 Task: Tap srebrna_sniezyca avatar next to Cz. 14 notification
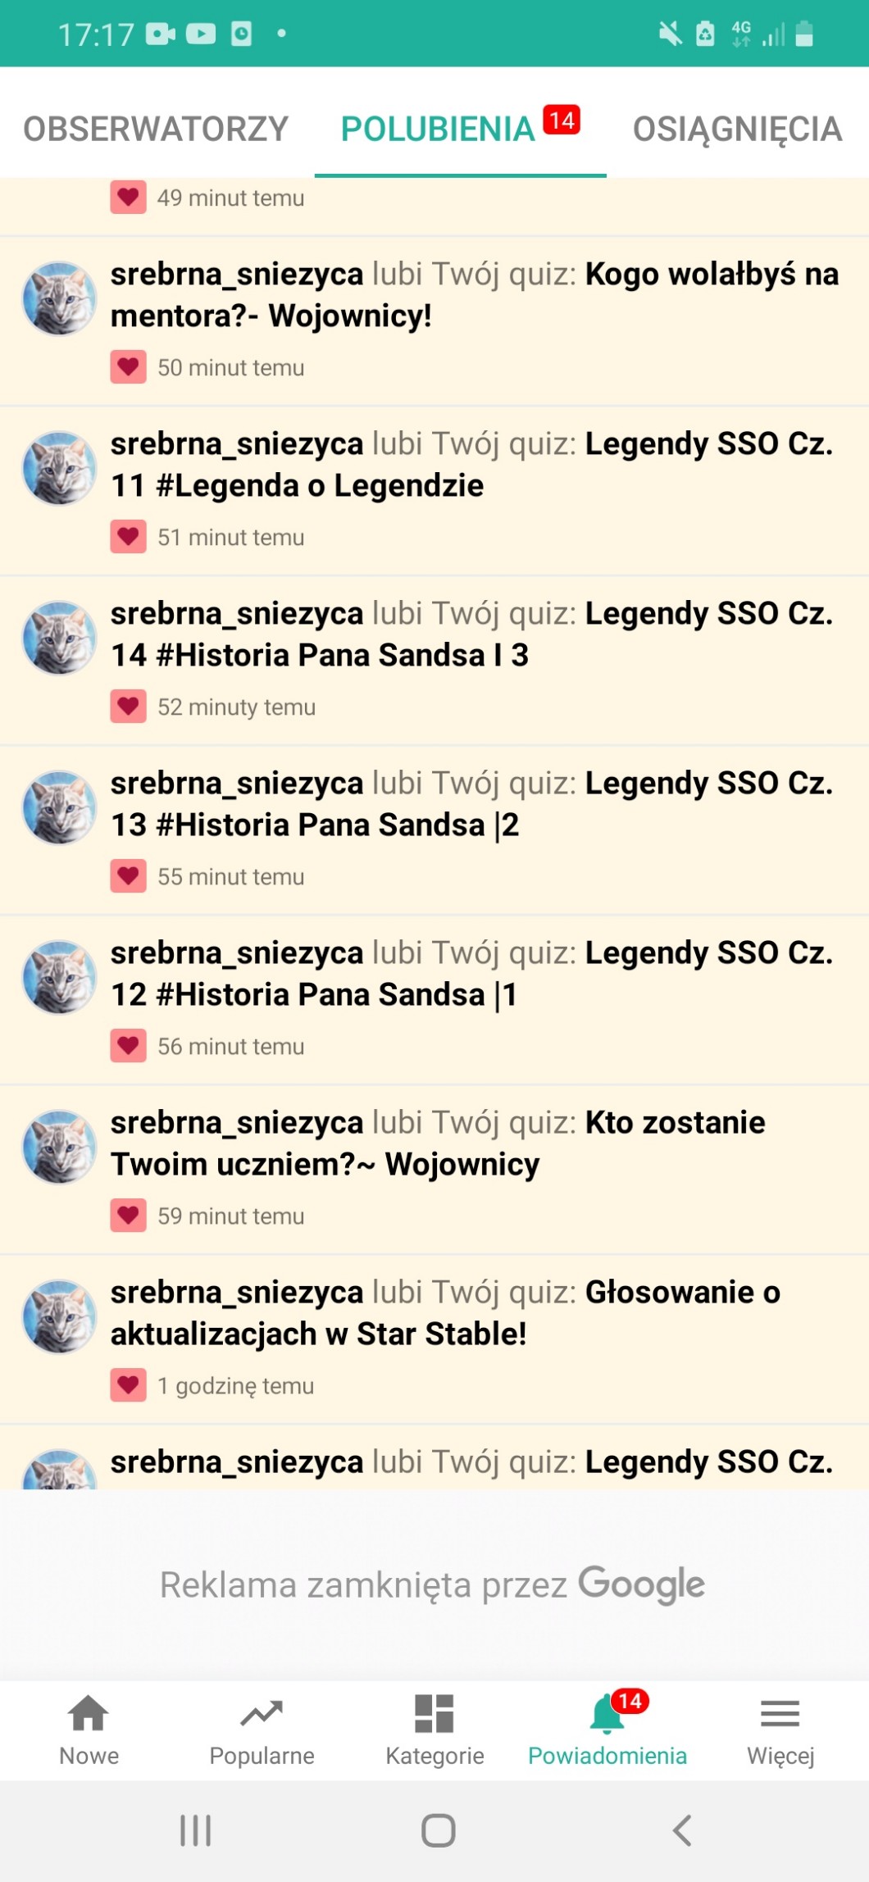(x=59, y=638)
